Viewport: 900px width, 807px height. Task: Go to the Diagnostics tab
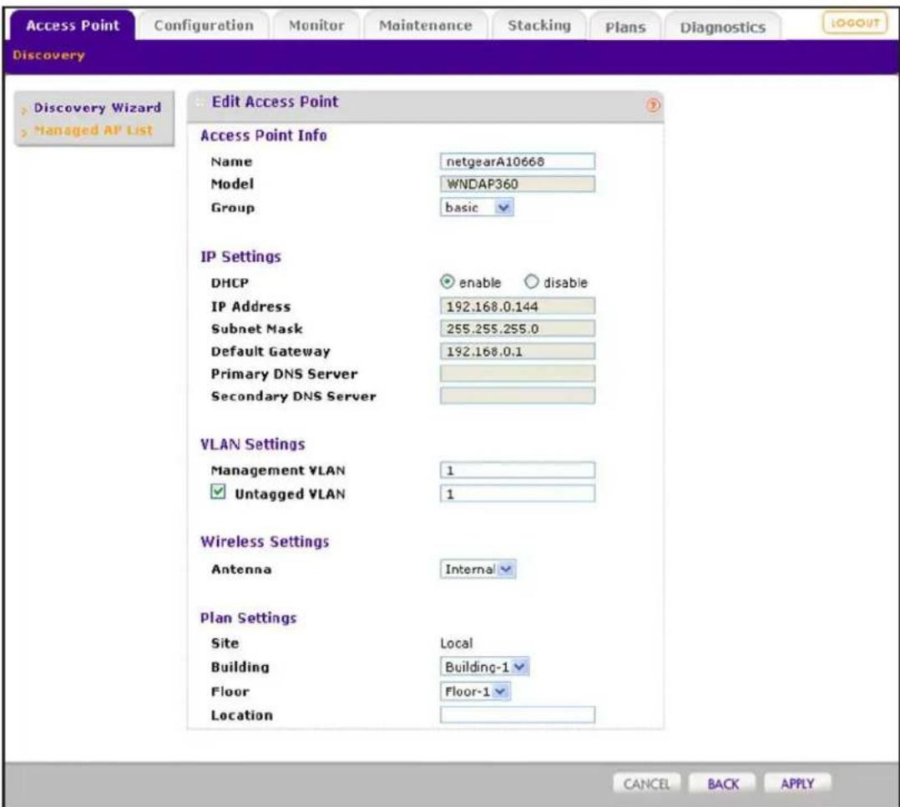(723, 27)
